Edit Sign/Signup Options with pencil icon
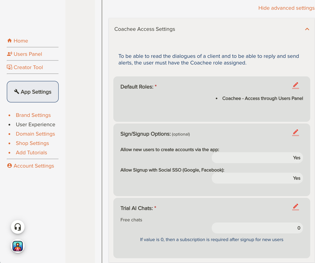315x263 pixels. pos(295,132)
